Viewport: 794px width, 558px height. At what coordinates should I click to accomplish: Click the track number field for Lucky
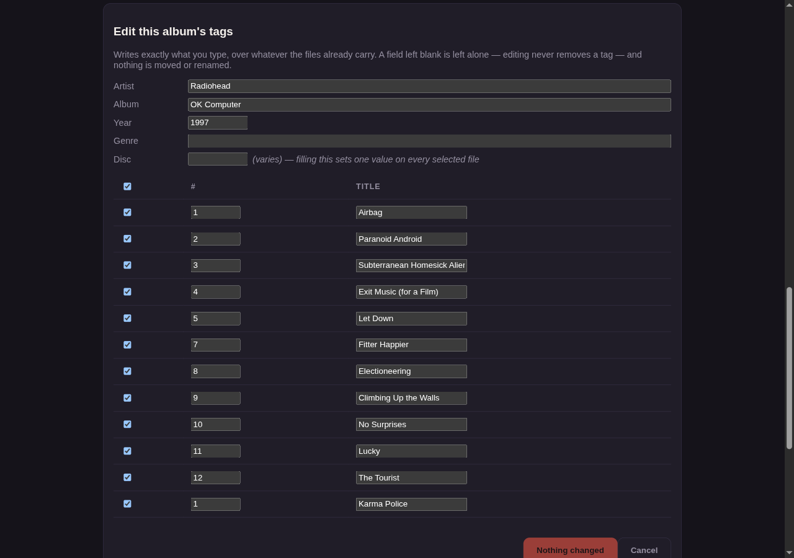coord(216,451)
